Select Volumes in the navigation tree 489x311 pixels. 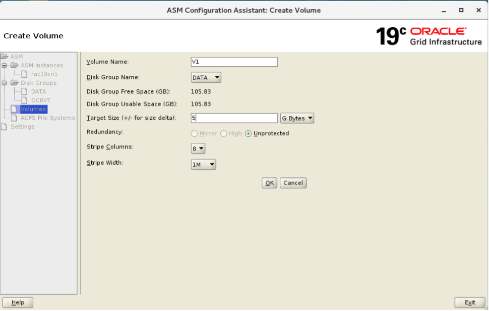33,109
